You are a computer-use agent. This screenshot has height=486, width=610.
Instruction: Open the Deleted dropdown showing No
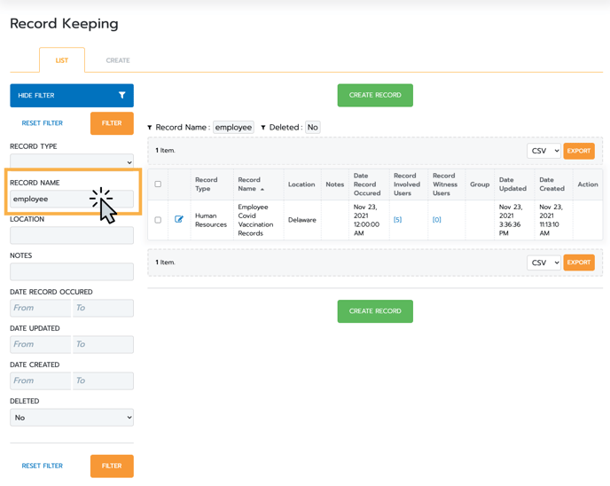tap(72, 418)
